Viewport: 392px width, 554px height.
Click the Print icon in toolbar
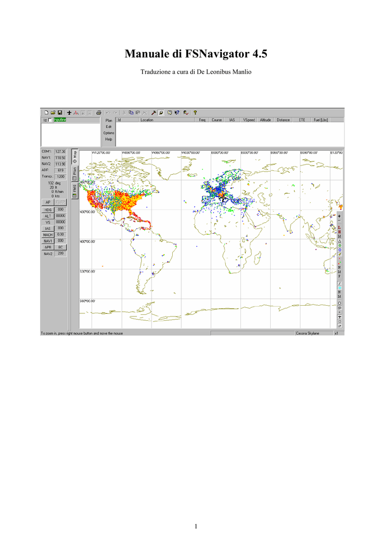pos(99,113)
